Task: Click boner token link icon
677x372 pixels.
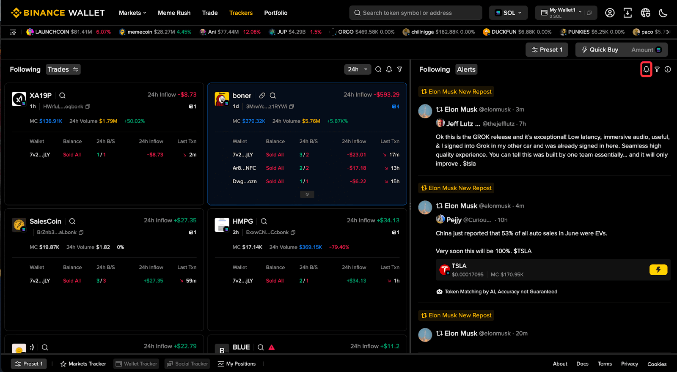Action: tap(262, 96)
